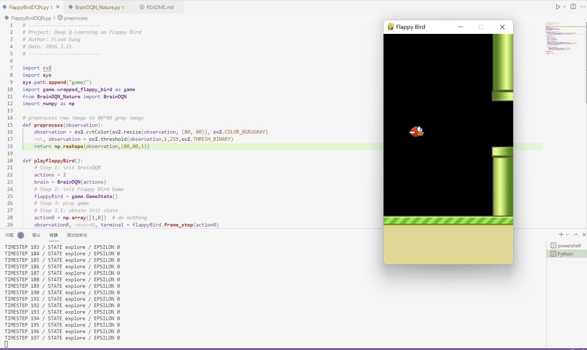Close the FlappyBirdDQN.py tab
Screen dimensions: 587x350
coord(58,7)
